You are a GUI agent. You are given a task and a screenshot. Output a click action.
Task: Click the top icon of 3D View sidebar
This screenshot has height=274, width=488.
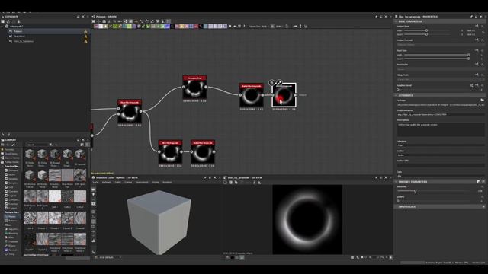point(94,190)
